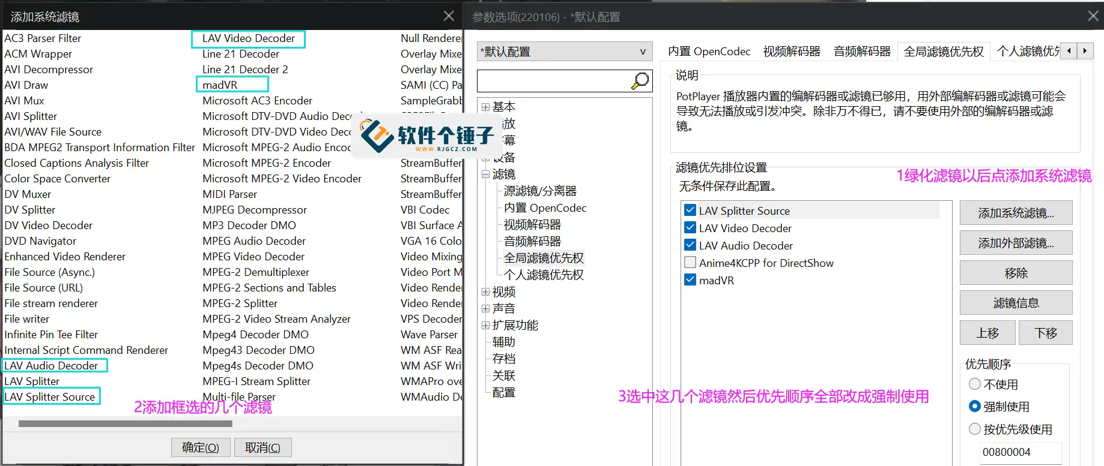This screenshot has width=1104, height=466.
Task: Switch to 音频解码器 tab
Action: tap(862, 52)
